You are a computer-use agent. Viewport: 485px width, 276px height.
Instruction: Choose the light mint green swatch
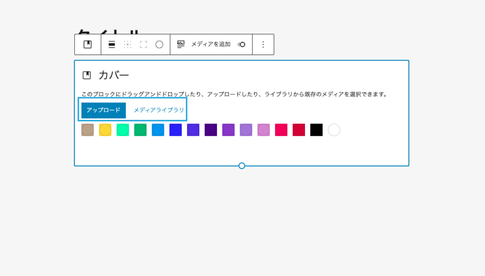click(123, 130)
